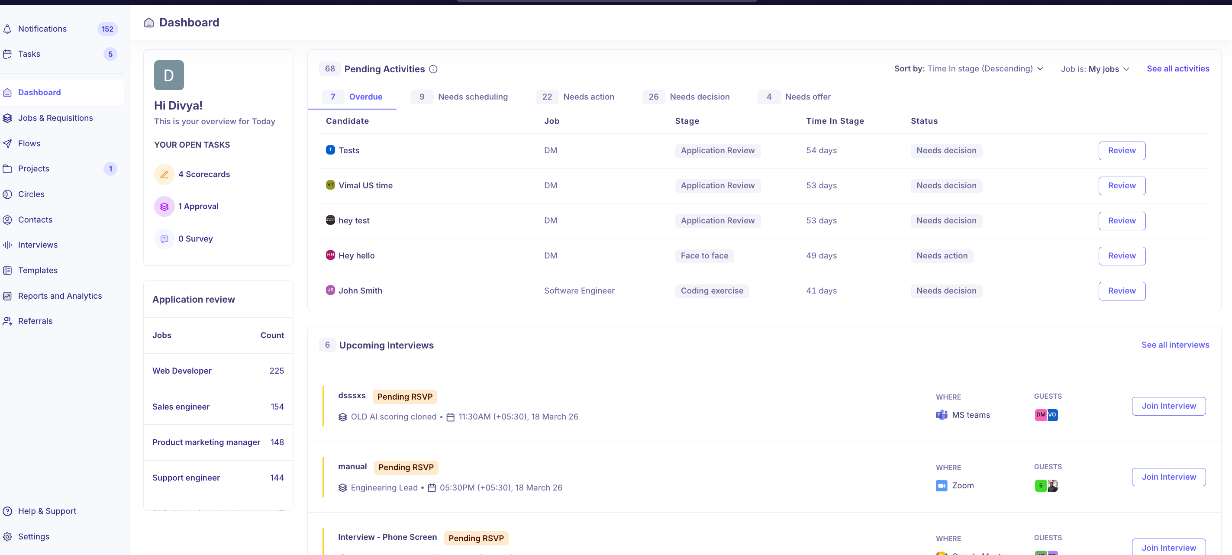The image size is (1232, 555).
Task: Click the Help & Support question icon
Action: tap(7, 511)
